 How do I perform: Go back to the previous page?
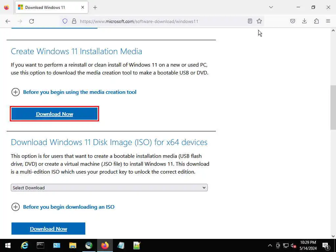click(8, 21)
